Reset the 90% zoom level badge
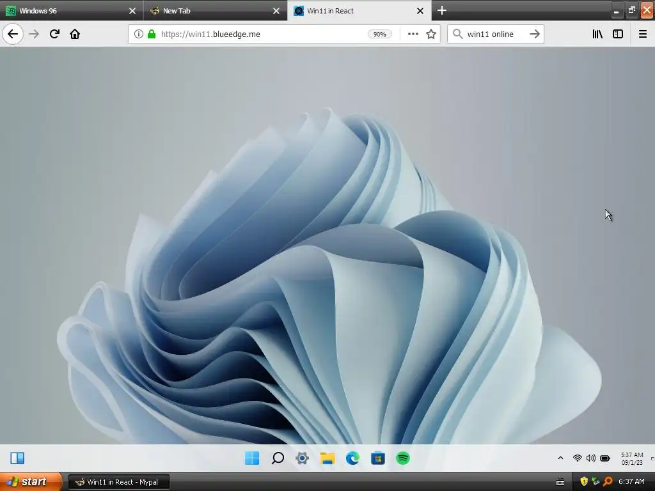 [379, 34]
